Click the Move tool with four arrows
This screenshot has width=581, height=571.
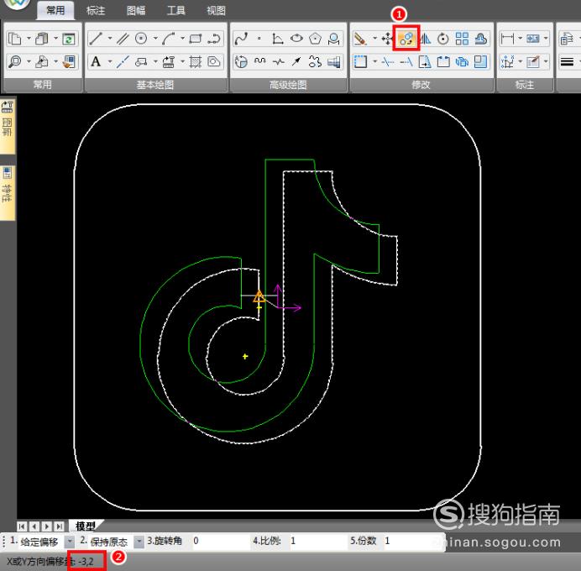pyautogui.click(x=387, y=38)
